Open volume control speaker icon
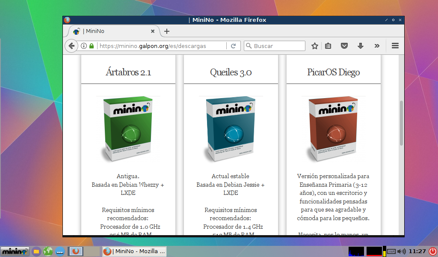Viewport: 438px width, 257px height. 401,251
